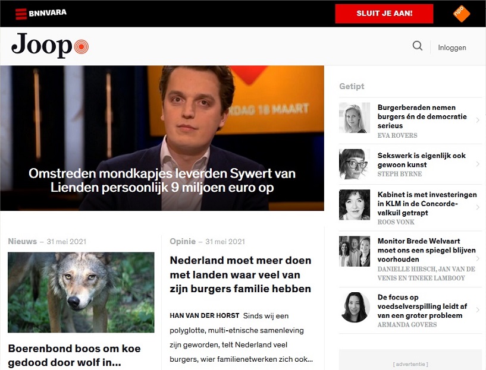The image size is (486, 370).
Task: Select the Nieuws category label
Action: click(x=23, y=241)
